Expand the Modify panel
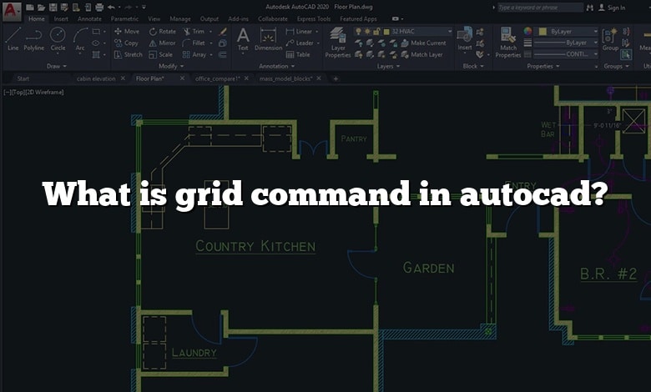The image size is (651, 392). [x=171, y=66]
